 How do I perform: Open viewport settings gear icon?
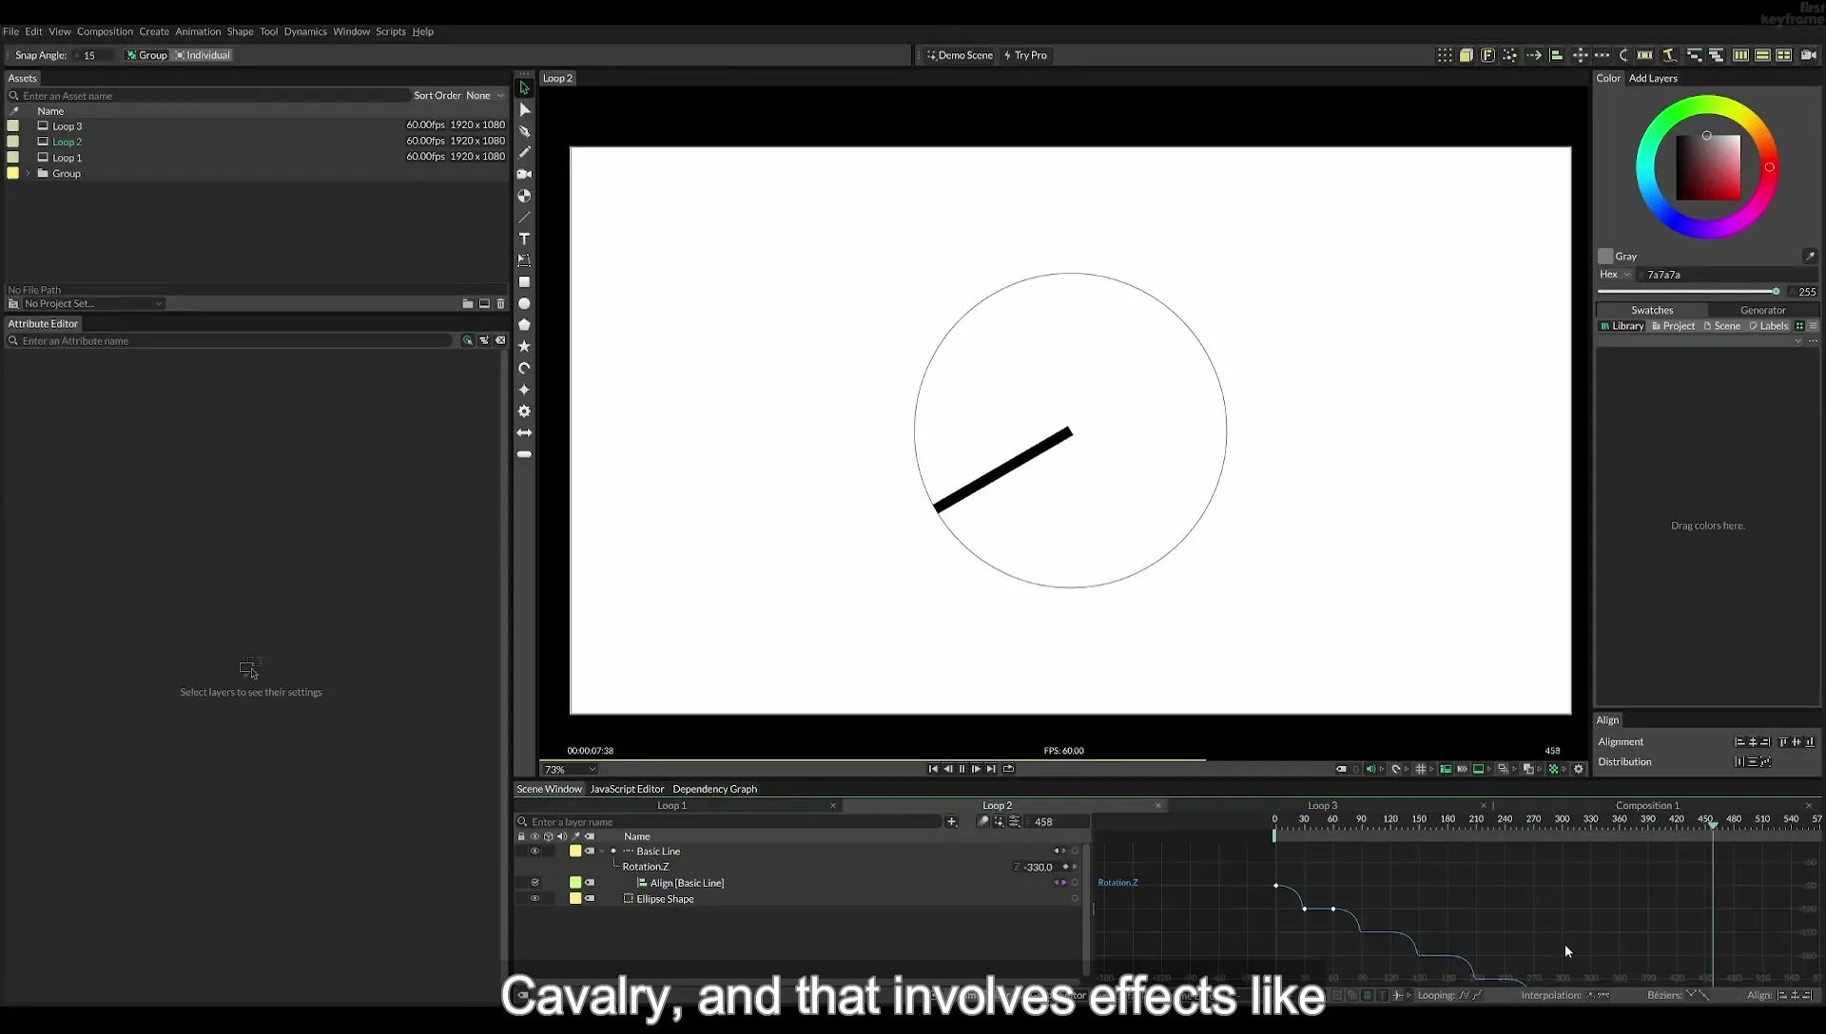click(x=1579, y=769)
